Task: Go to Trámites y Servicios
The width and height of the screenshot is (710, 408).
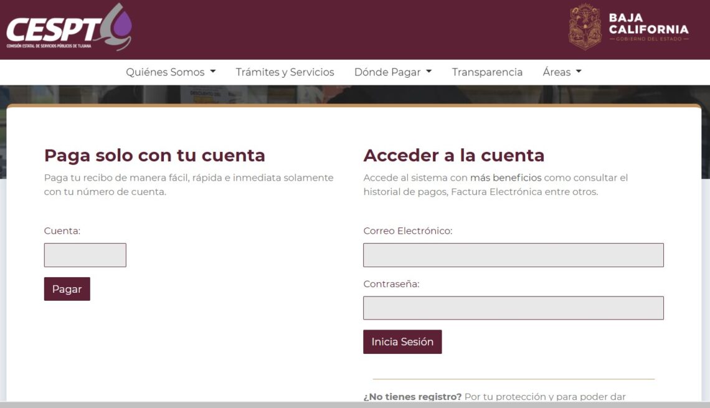Action: tap(285, 72)
